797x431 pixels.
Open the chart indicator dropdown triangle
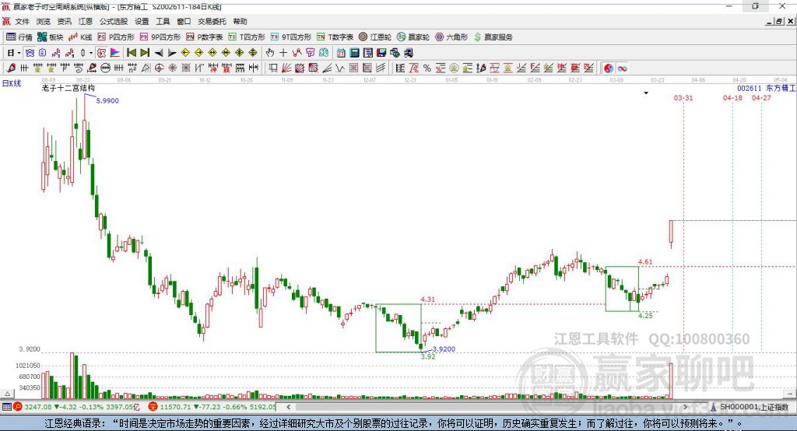646,93
